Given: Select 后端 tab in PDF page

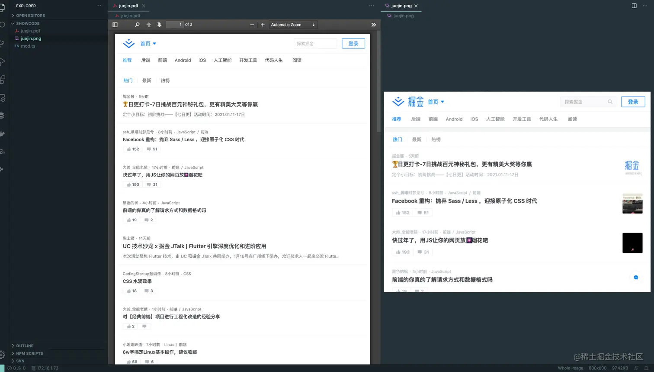Looking at the screenshot, I should pos(146,60).
